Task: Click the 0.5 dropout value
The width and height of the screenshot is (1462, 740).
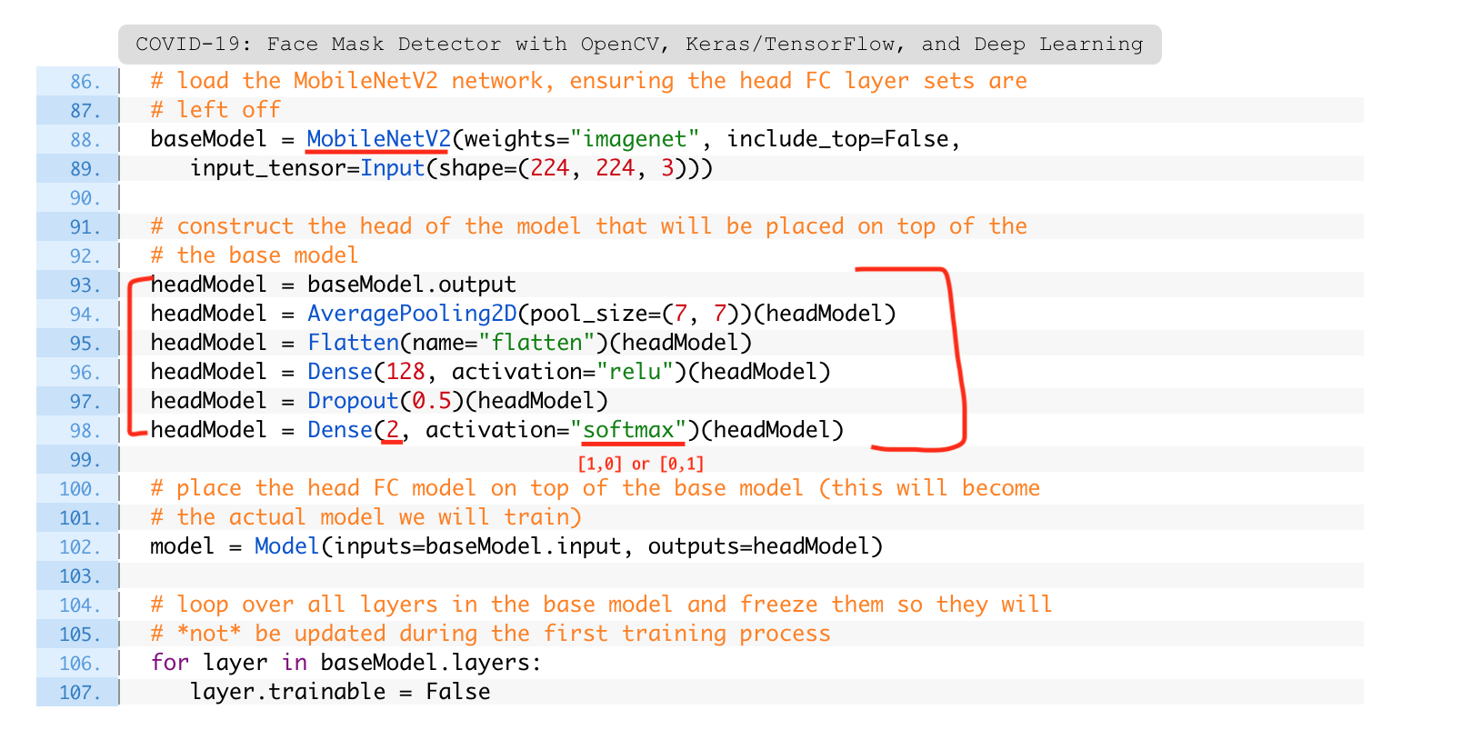Action: pos(431,401)
